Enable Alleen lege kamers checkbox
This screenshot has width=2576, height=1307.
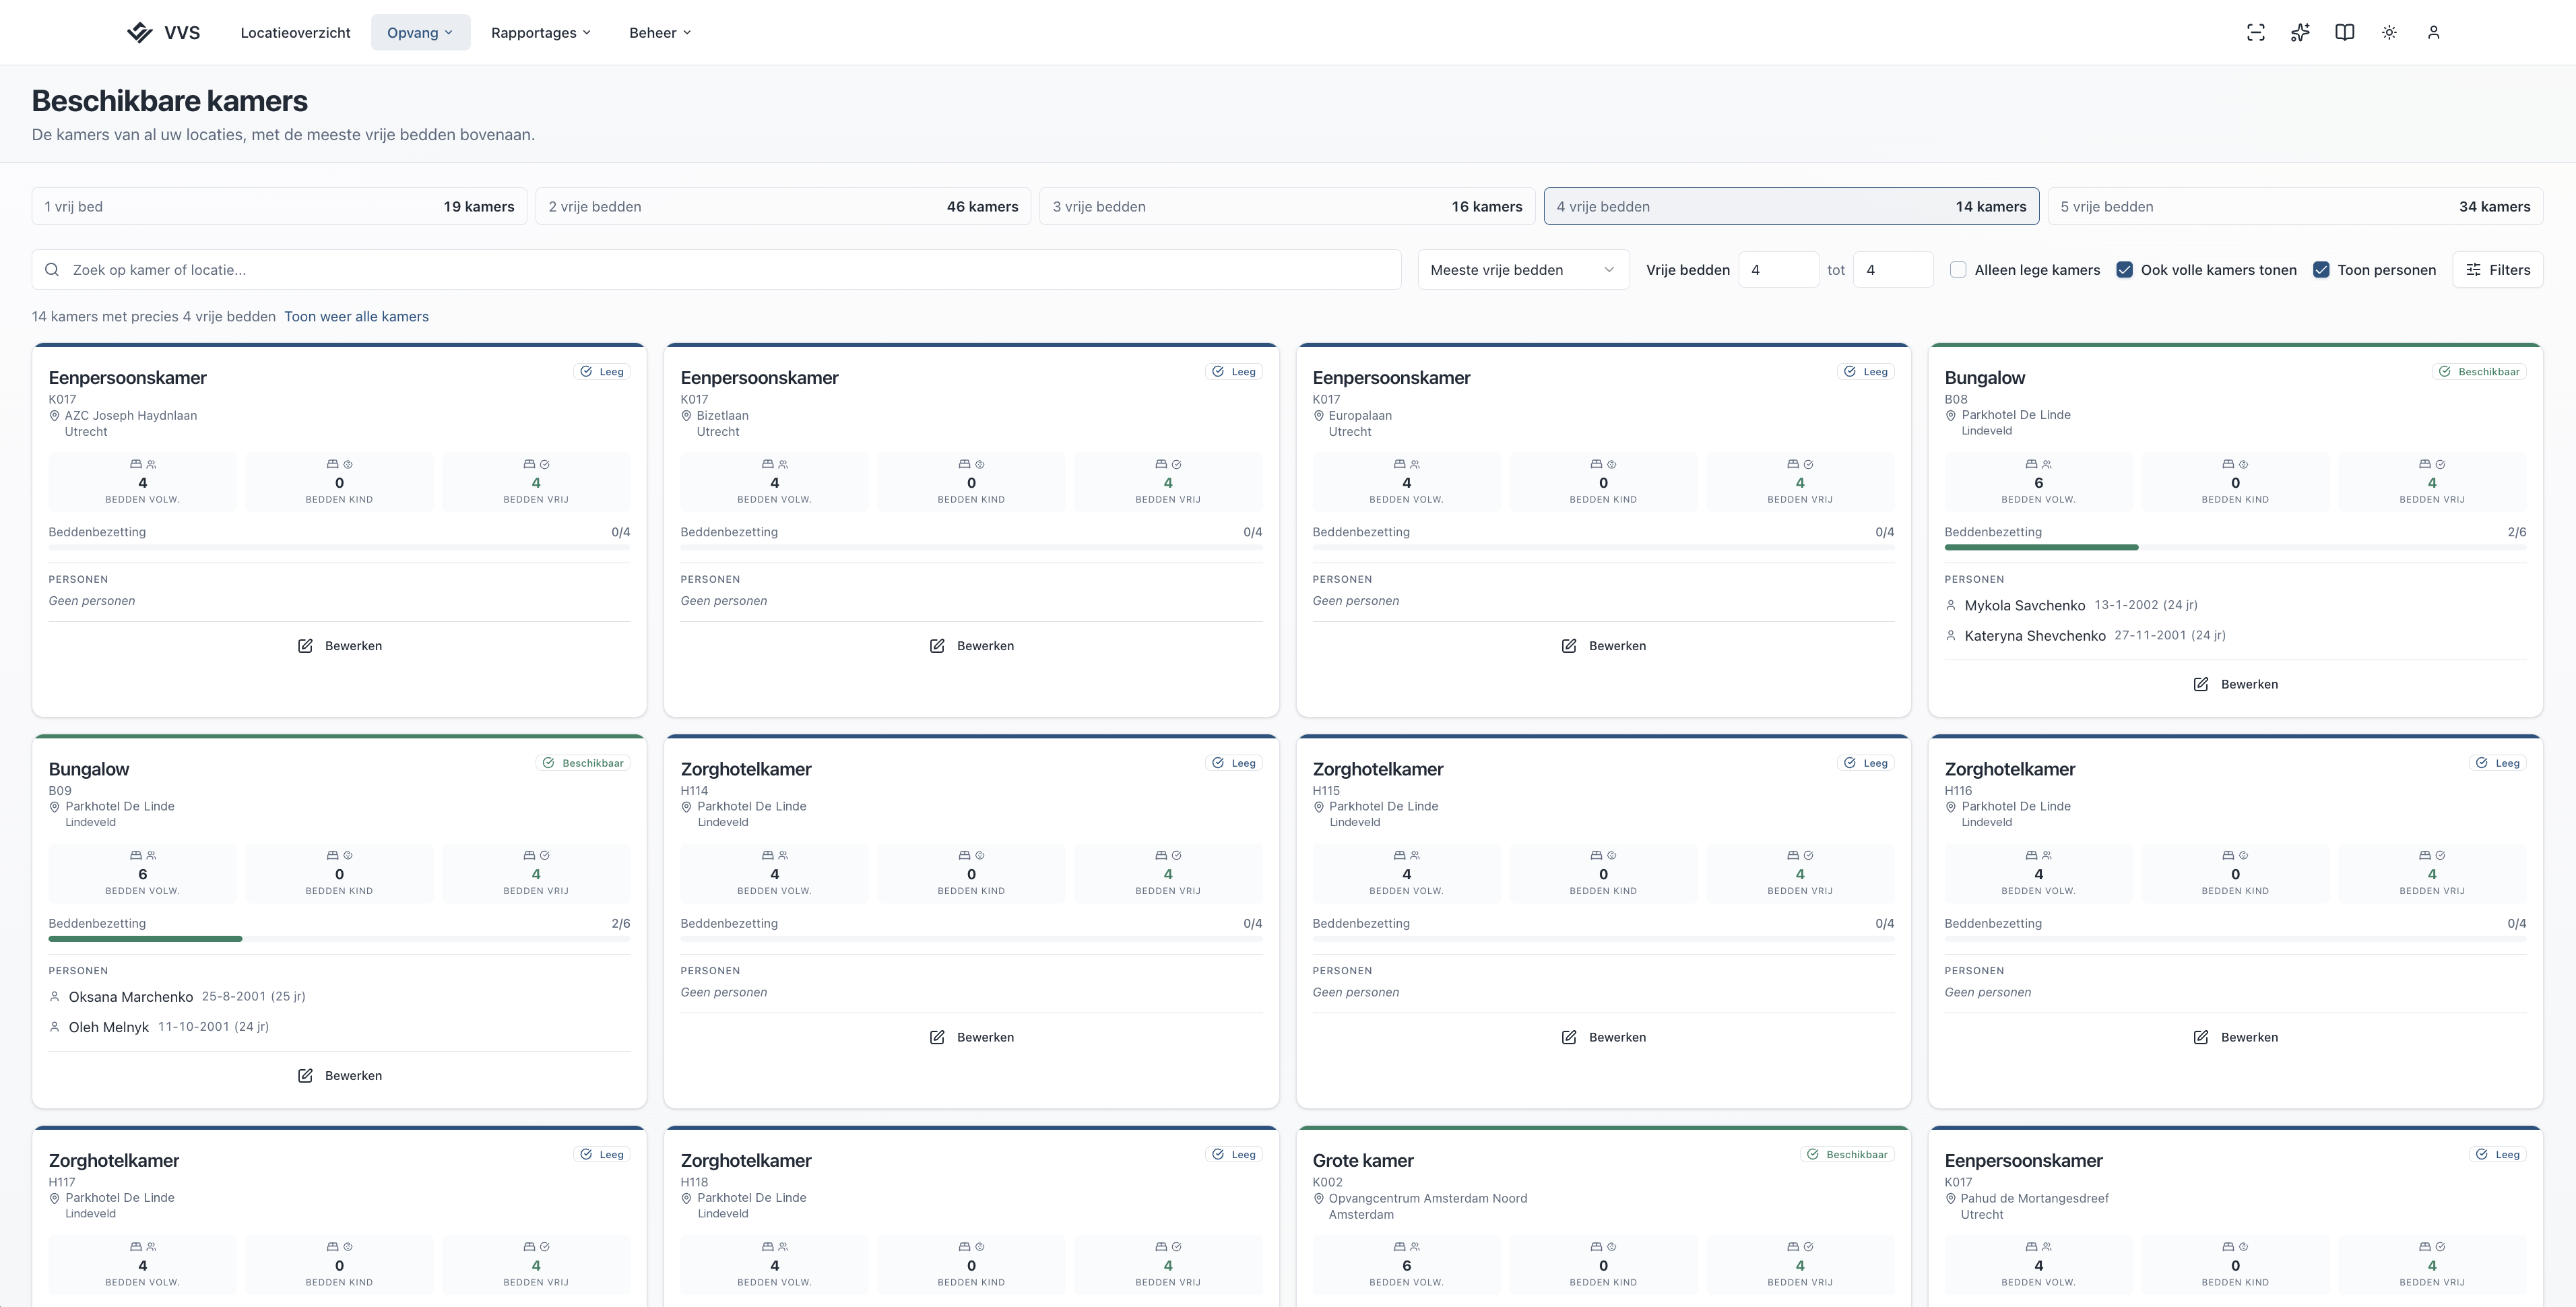click(1958, 270)
